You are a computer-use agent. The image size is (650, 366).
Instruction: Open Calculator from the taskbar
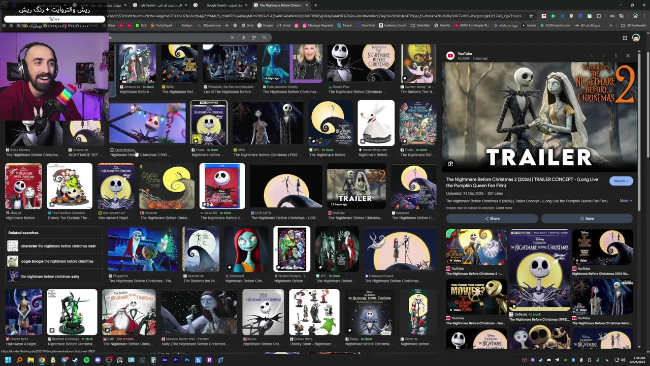pyautogui.click(x=153, y=360)
